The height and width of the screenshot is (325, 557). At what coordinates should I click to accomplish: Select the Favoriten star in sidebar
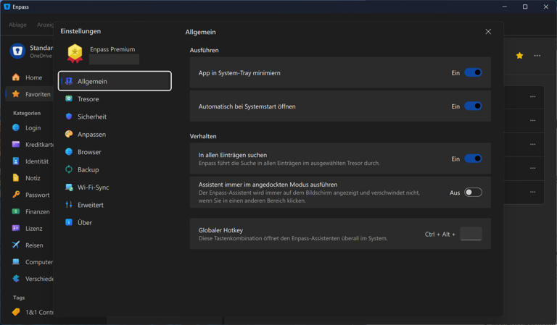coord(16,94)
